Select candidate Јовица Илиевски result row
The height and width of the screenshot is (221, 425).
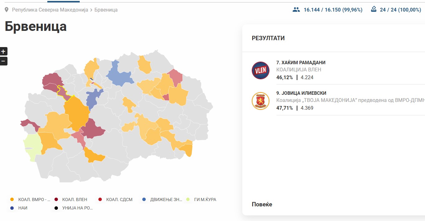pyautogui.click(x=335, y=101)
